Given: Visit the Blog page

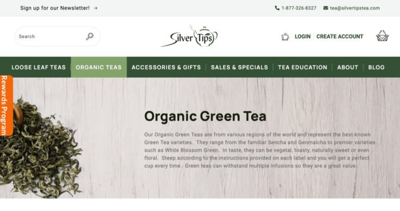Looking at the screenshot, I should coord(376,67).
